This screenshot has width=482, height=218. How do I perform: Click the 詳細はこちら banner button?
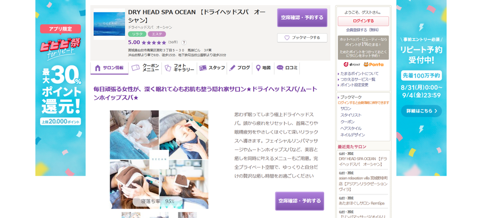click(x=421, y=111)
